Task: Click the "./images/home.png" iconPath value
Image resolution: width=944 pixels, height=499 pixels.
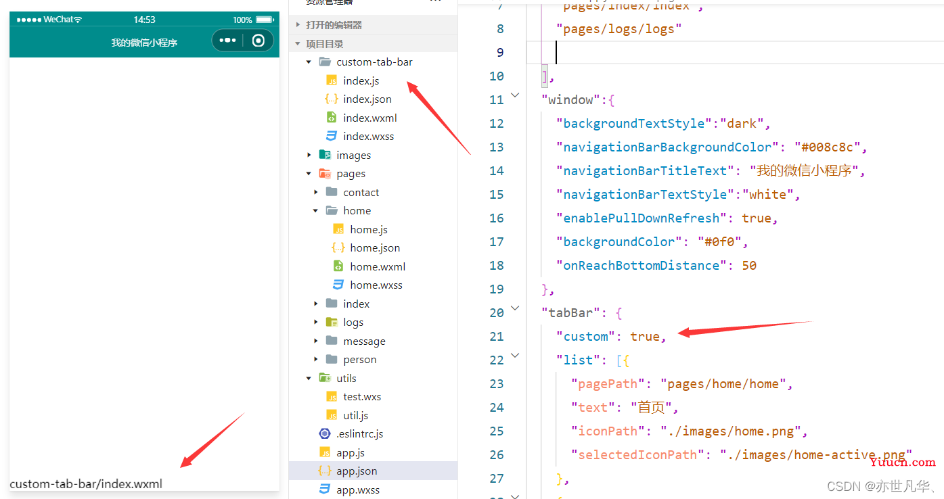Action: 730,431
